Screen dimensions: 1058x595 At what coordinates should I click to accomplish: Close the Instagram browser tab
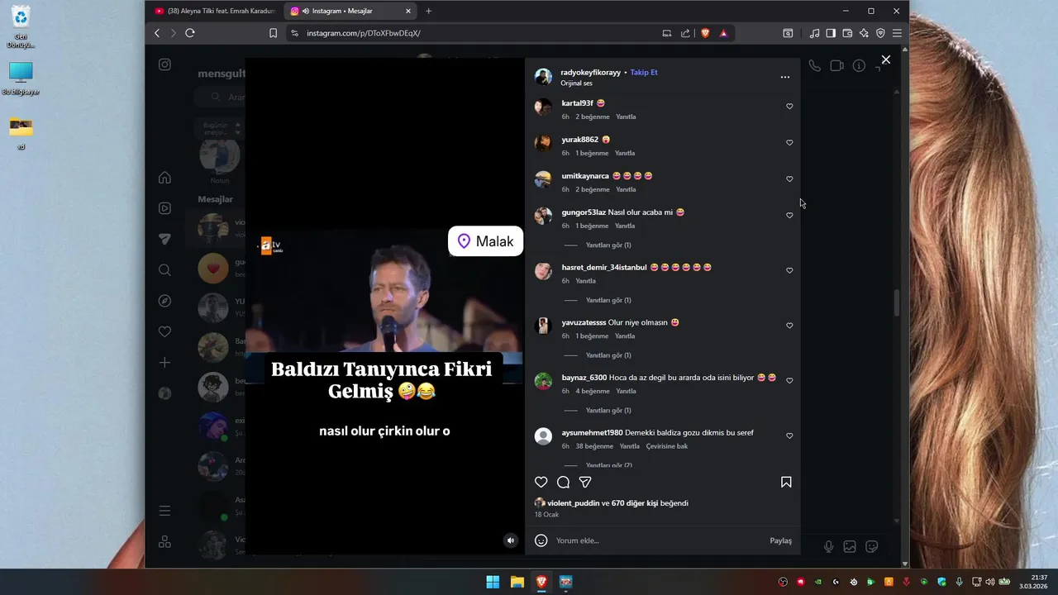pos(408,11)
